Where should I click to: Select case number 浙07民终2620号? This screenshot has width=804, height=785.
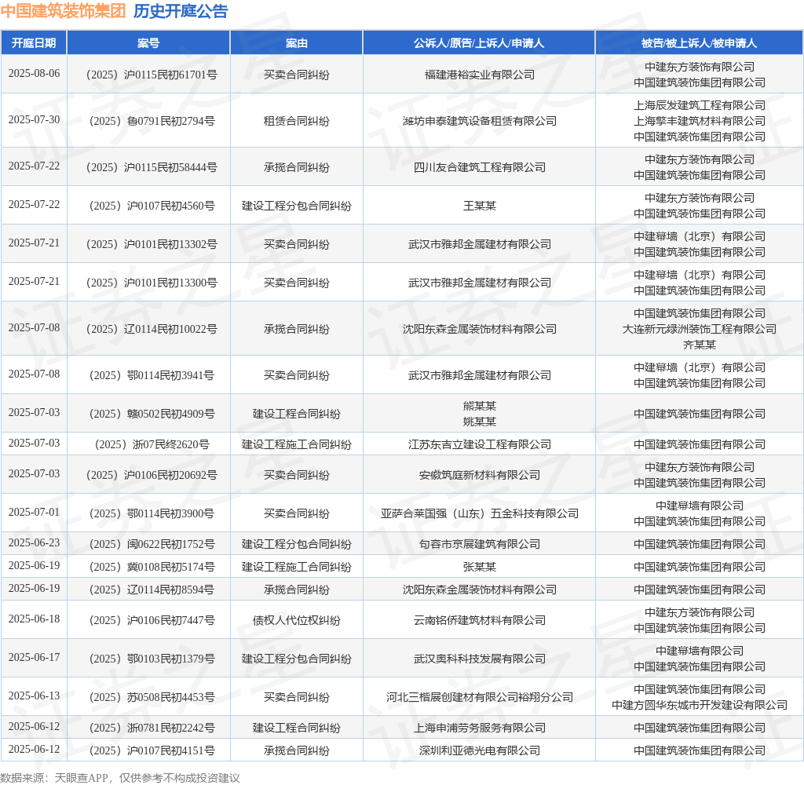coord(152,444)
